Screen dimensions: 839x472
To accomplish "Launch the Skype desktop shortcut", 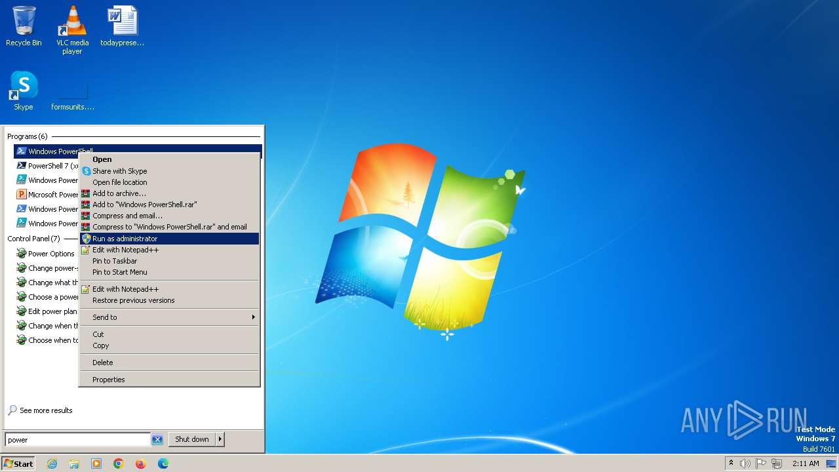I will 24,90.
